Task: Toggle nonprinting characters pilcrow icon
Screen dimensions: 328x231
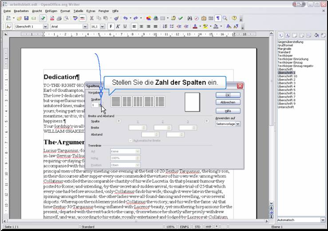Action: click(217, 18)
